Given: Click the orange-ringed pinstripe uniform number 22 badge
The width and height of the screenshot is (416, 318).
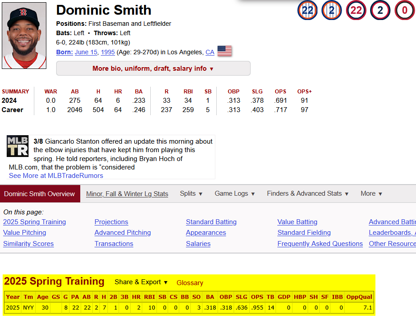Looking at the screenshot, I should pyautogui.click(x=307, y=10).
